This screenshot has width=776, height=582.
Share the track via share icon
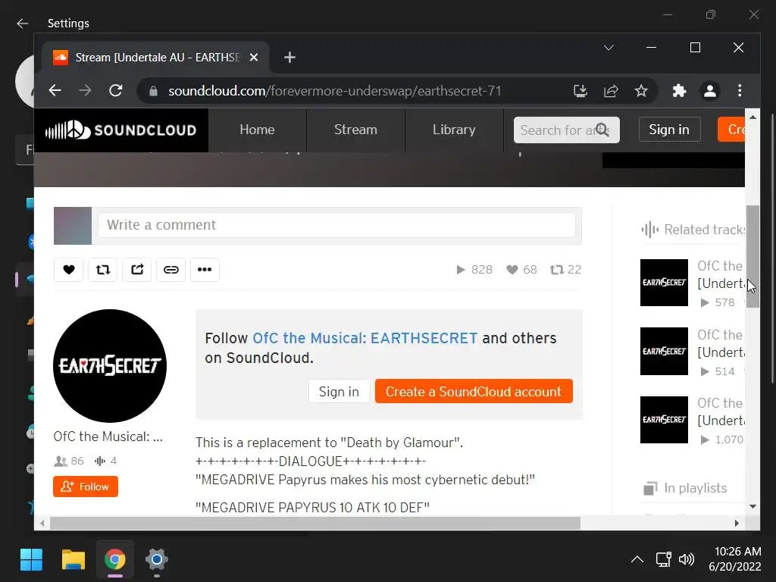coord(137,270)
